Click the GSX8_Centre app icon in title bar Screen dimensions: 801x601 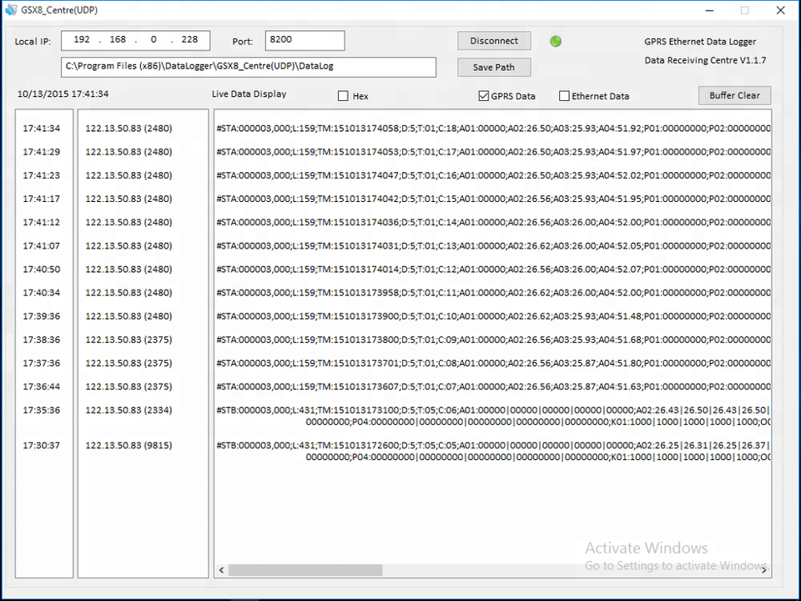[x=11, y=10]
